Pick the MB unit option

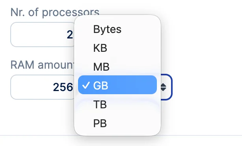[x=117, y=67]
